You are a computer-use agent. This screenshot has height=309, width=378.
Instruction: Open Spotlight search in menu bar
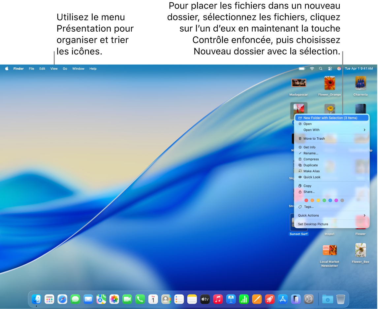321,69
